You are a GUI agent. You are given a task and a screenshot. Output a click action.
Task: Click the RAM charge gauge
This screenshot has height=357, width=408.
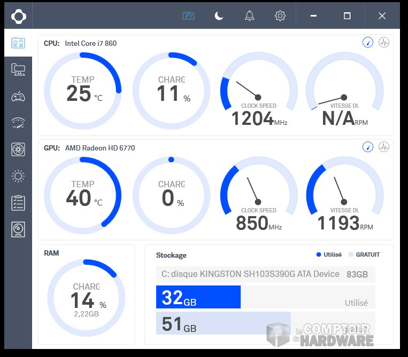(86, 298)
